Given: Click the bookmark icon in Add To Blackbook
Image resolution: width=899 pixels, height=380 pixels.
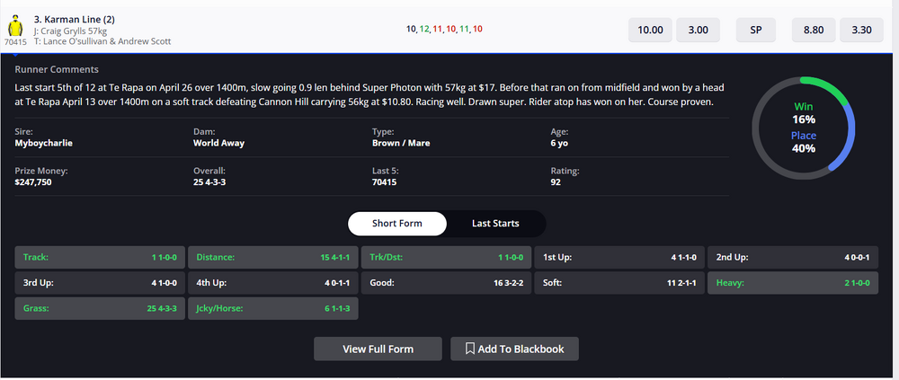Looking at the screenshot, I should [x=470, y=349].
